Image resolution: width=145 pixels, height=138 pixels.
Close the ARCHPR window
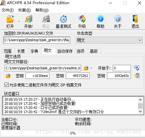(x=140, y=3)
